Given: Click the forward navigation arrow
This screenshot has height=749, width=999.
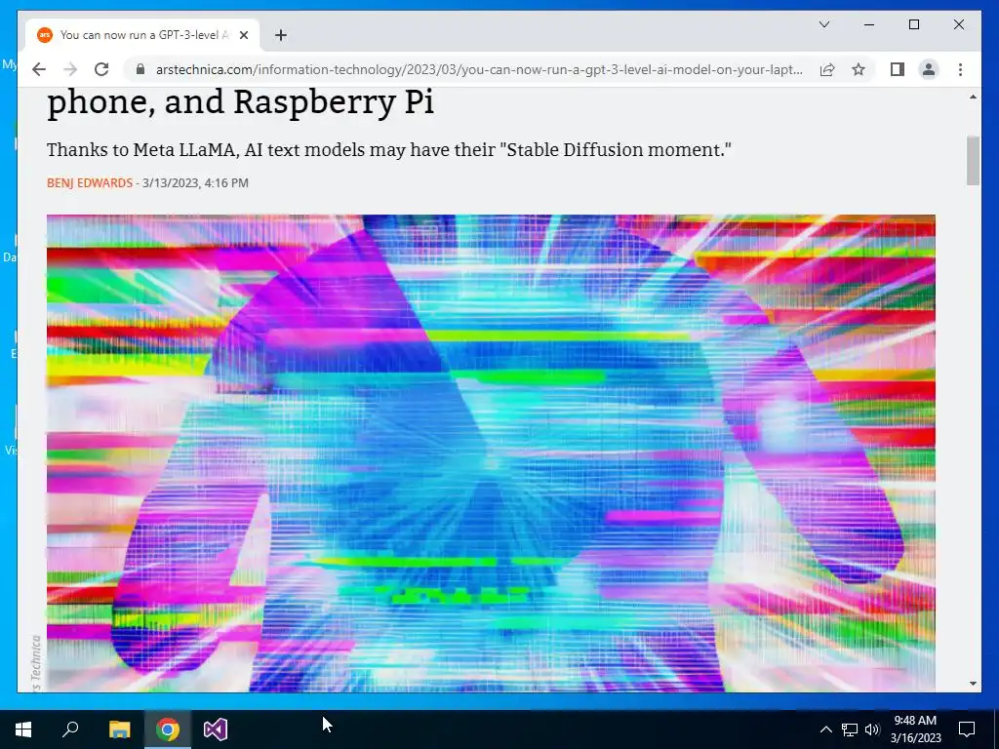Looking at the screenshot, I should [x=70, y=69].
